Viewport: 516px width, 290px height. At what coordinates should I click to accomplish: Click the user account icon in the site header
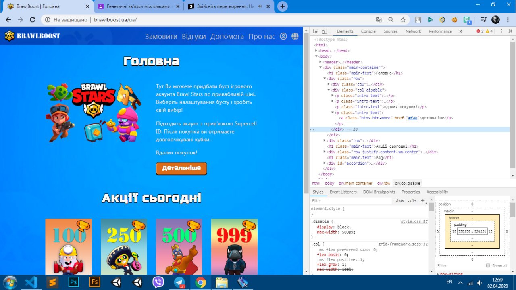[x=283, y=36]
